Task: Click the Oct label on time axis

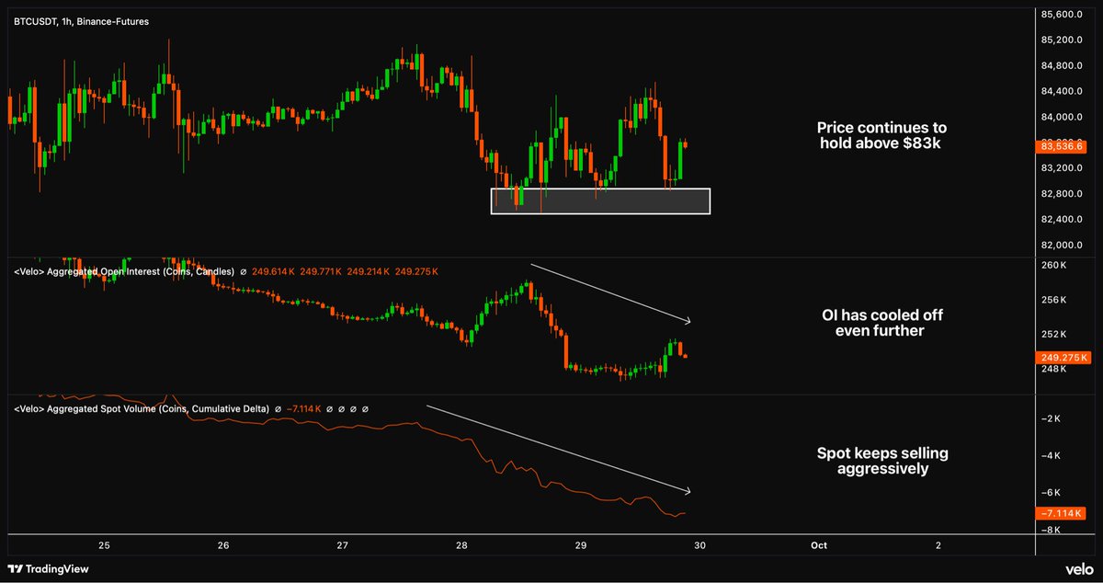Action: 818,545
